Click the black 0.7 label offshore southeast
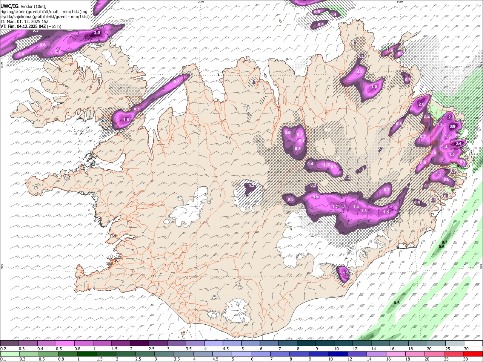Viewport: 483px width, 362px height. [445, 242]
